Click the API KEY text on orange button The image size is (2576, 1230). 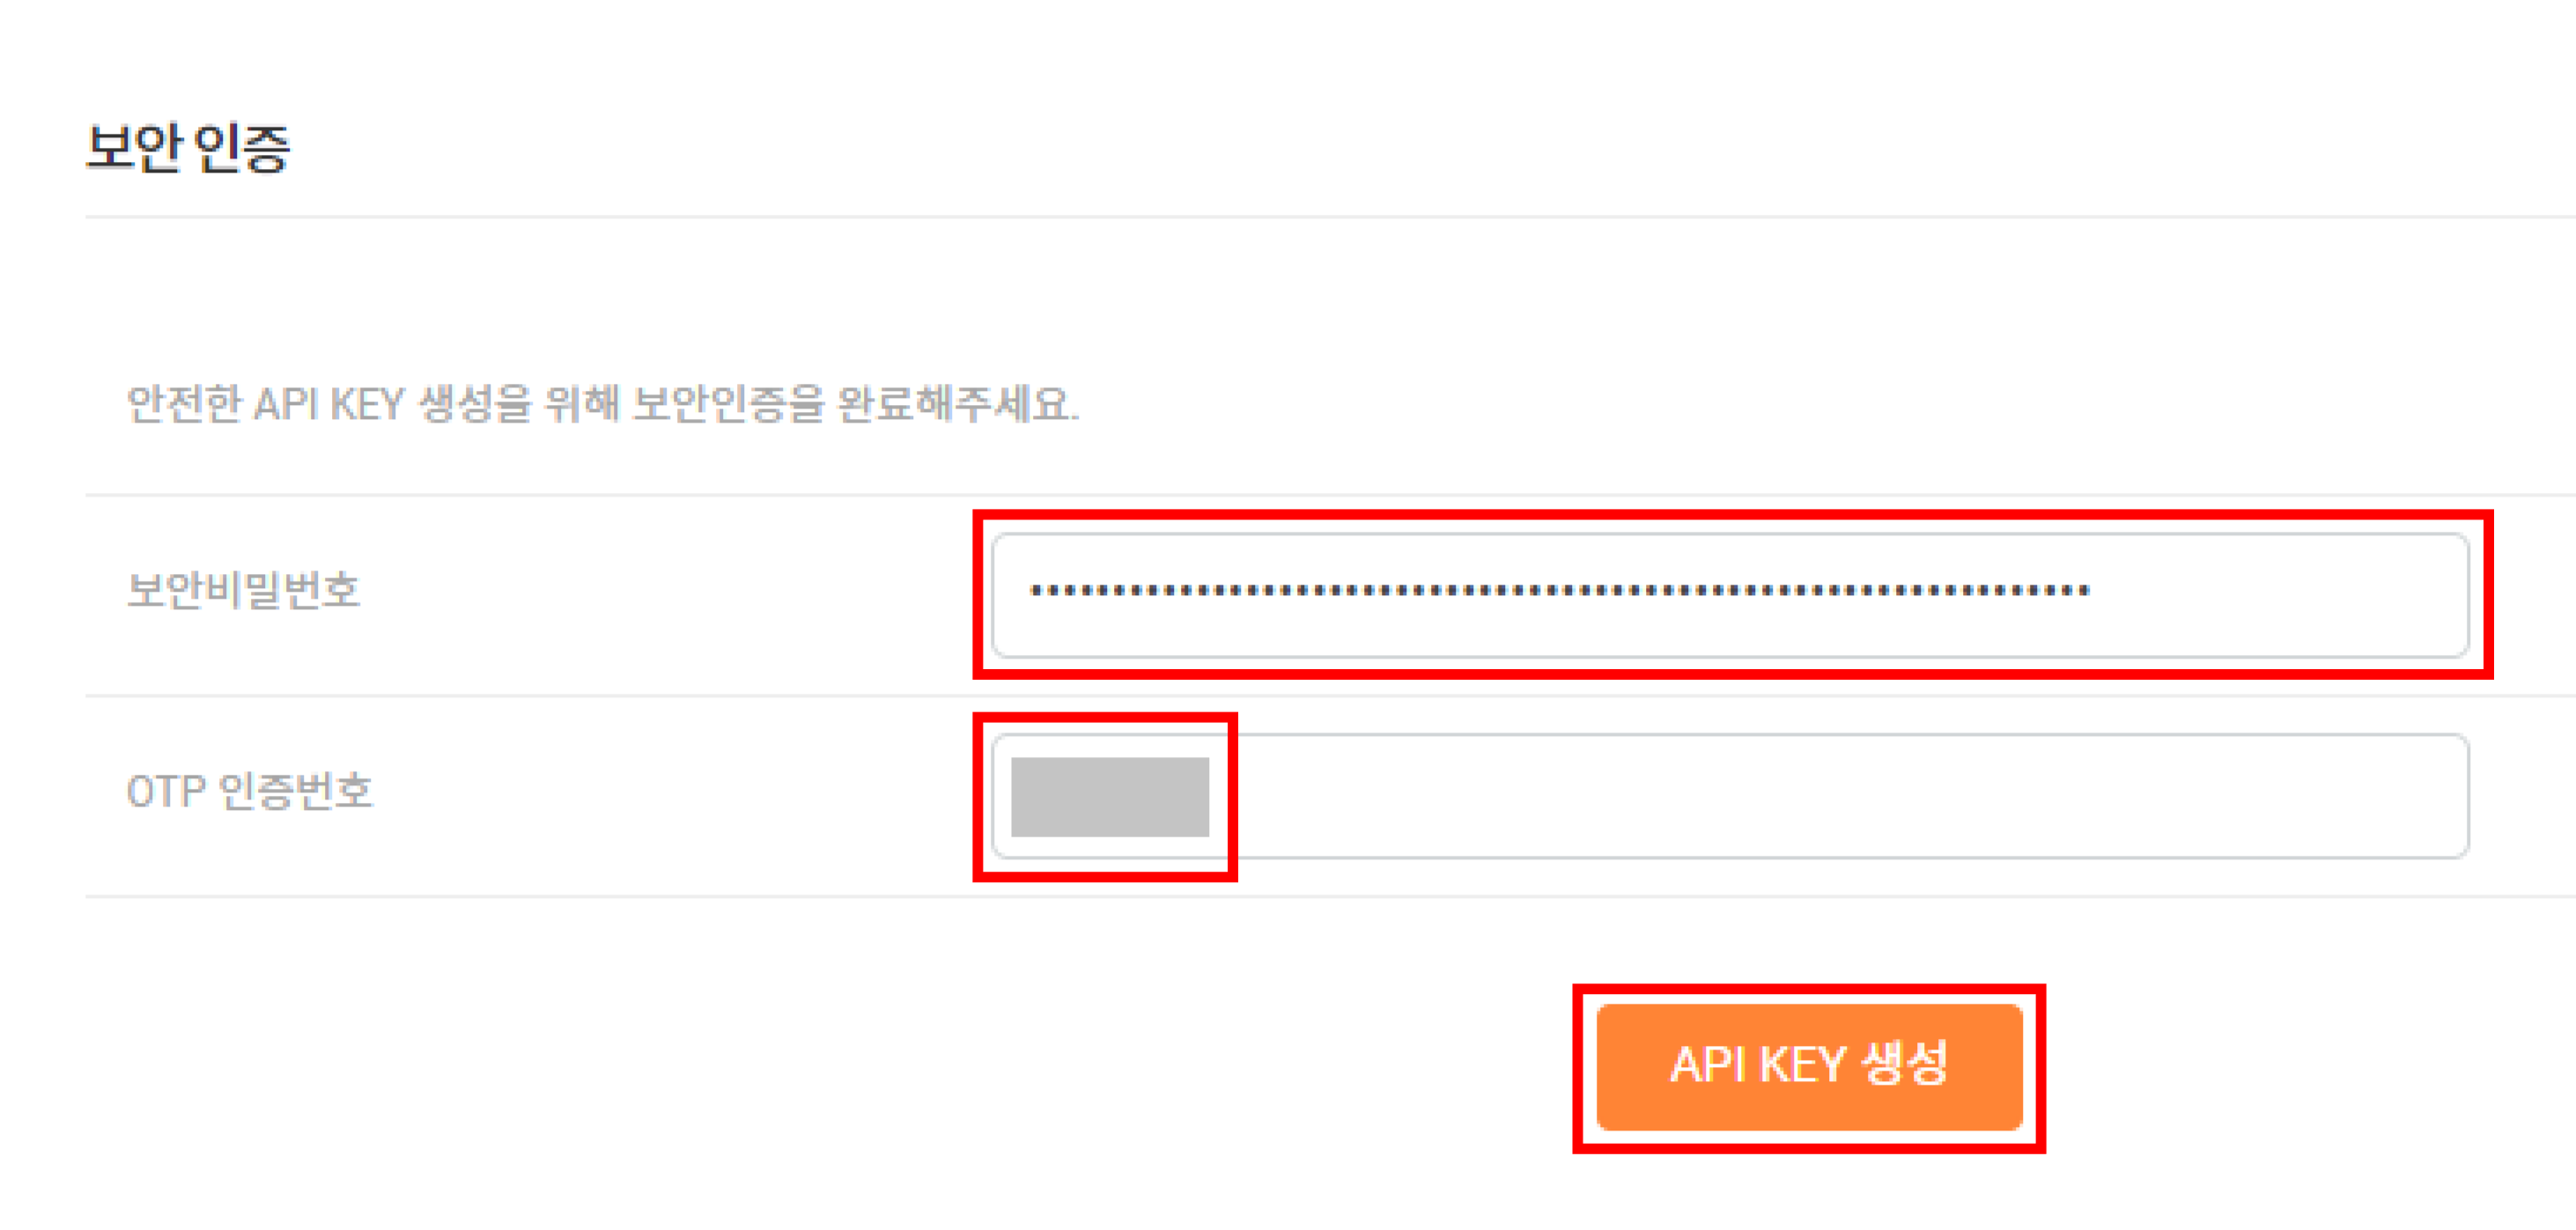[x=1757, y=1065]
